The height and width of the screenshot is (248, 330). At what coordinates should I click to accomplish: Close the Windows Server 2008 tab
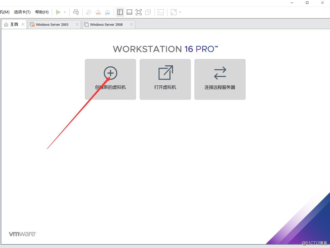131,24
